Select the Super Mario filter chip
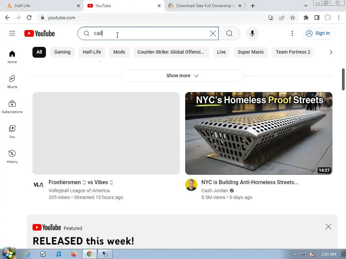This screenshot has width=346, height=259. pos(251,52)
